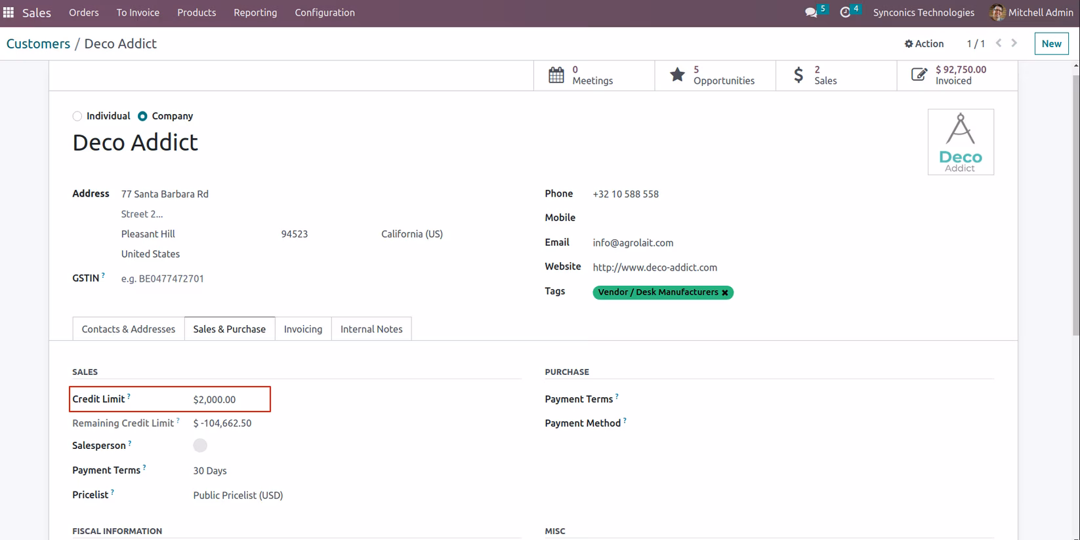This screenshot has height=540, width=1080.
Task: Click the Salesperson avatar placeholder
Action: coord(200,446)
